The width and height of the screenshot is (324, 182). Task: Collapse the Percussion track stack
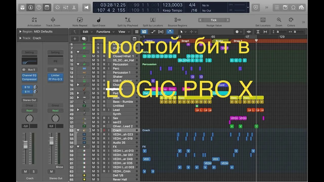coord(78,64)
